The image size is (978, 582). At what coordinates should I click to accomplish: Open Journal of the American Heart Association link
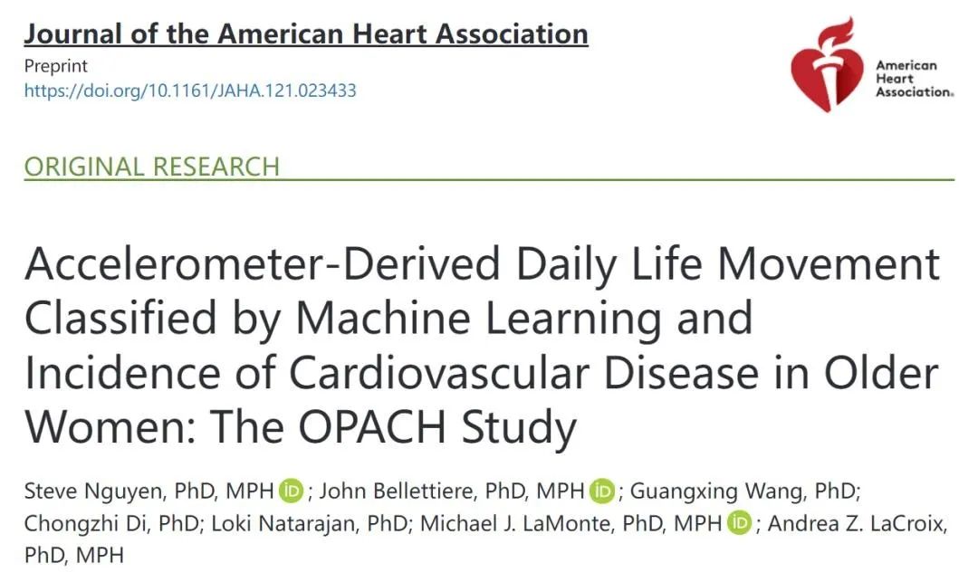(x=306, y=34)
